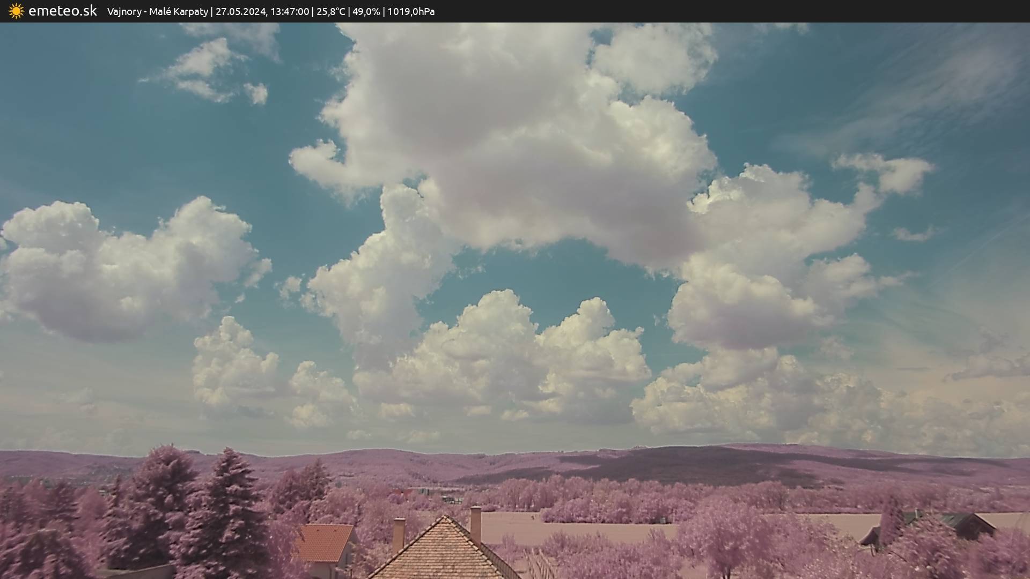The width and height of the screenshot is (1030, 579).
Task: Click the peak of the central tiled roof
Action: pyautogui.click(x=444, y=518)
